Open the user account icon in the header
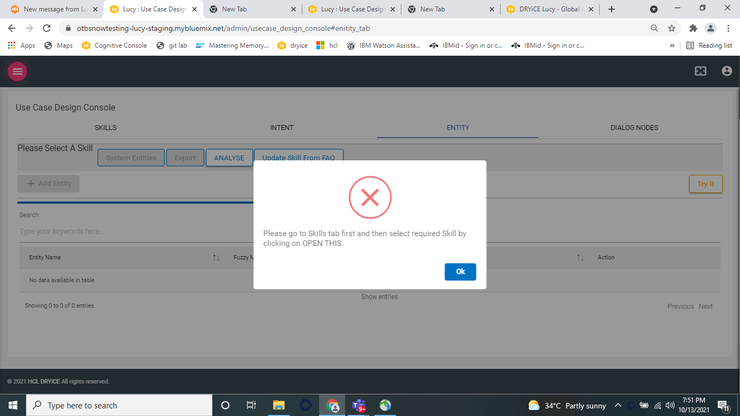 point(726,70)
